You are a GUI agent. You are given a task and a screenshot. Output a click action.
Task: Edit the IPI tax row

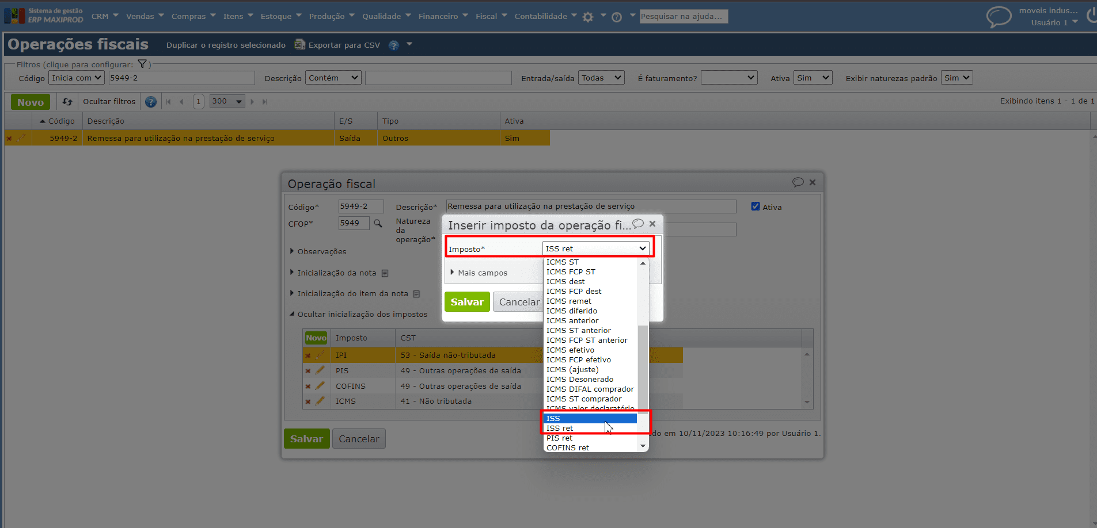[x=320, y=355]
